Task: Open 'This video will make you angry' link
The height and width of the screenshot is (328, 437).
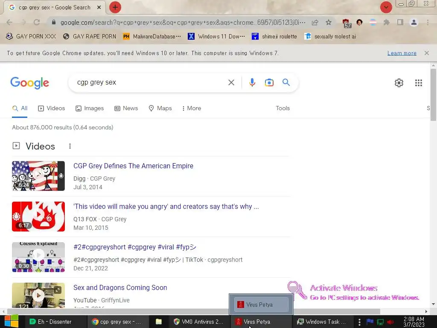Action: pos(166,207)
